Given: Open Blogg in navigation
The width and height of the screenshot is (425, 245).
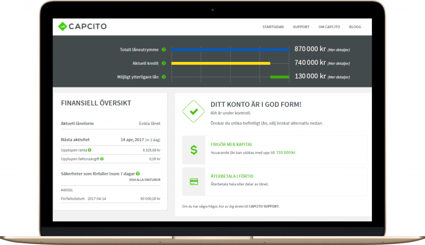Looking at the screenshot, I should tap(355, 27).
